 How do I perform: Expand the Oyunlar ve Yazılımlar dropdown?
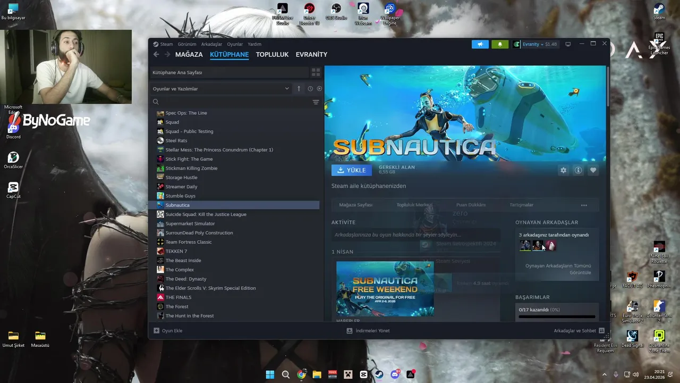[x=221, y=89]
